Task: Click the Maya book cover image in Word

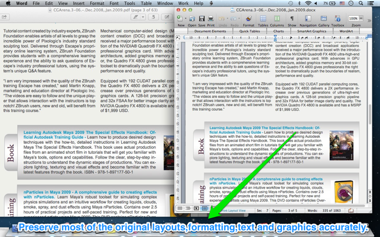Action: coord(341,146)
